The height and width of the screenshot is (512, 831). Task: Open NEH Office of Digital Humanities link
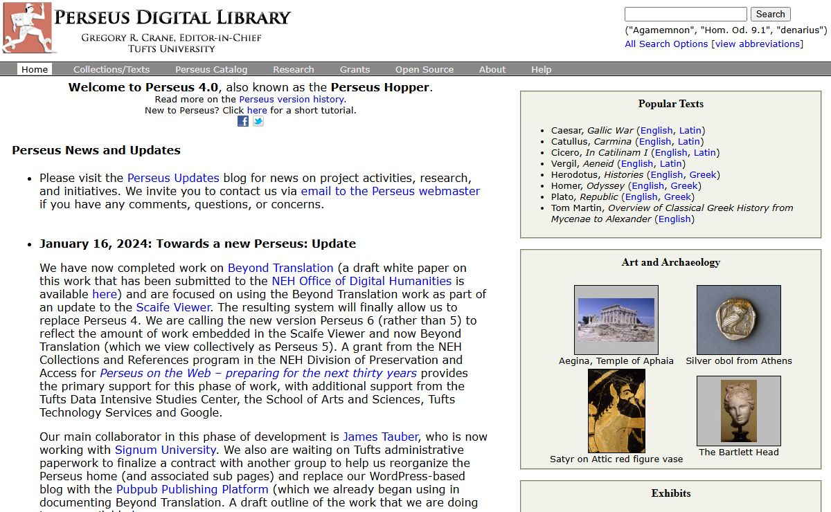[x=361, y=281]
